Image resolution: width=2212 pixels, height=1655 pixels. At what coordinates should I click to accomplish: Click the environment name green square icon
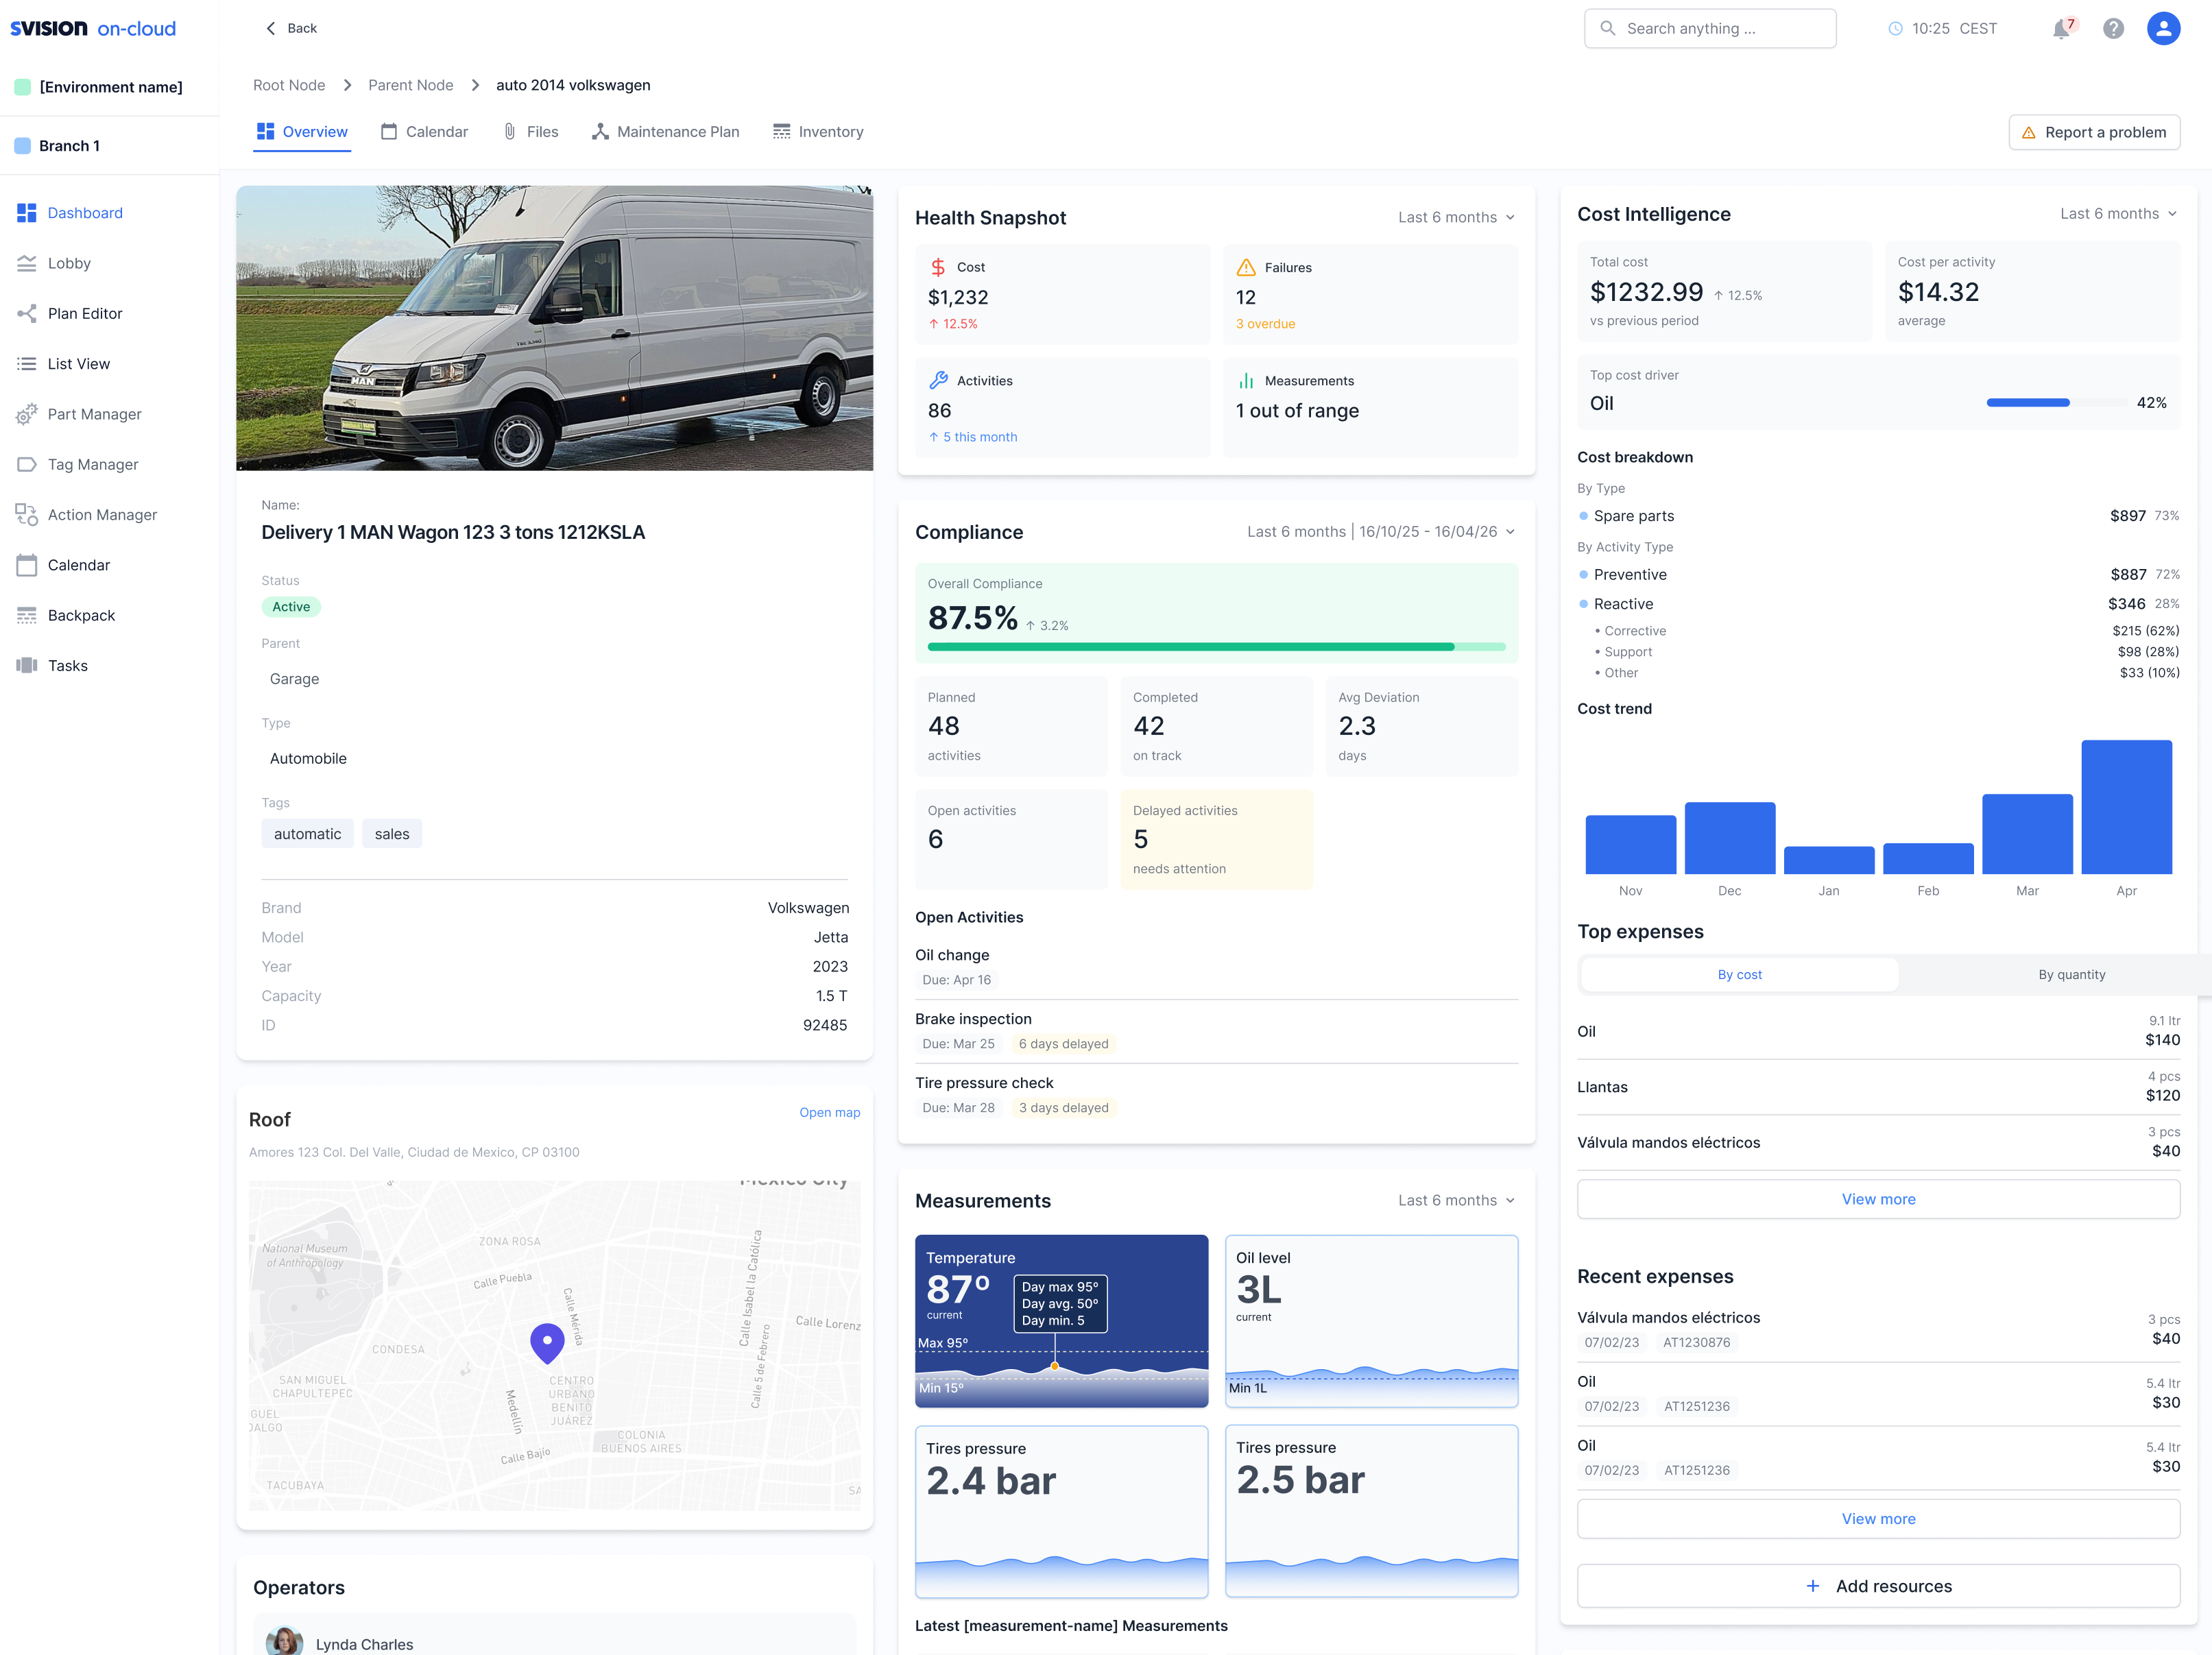[x=23, y=87]
